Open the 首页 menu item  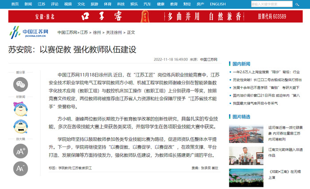click(15, 4)
